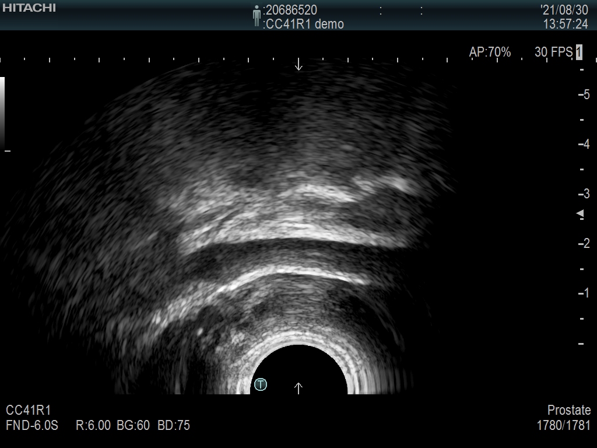
Task: Click the 1780/1781 frame counter
Action: pyautogui.click(x=564, y=425)
